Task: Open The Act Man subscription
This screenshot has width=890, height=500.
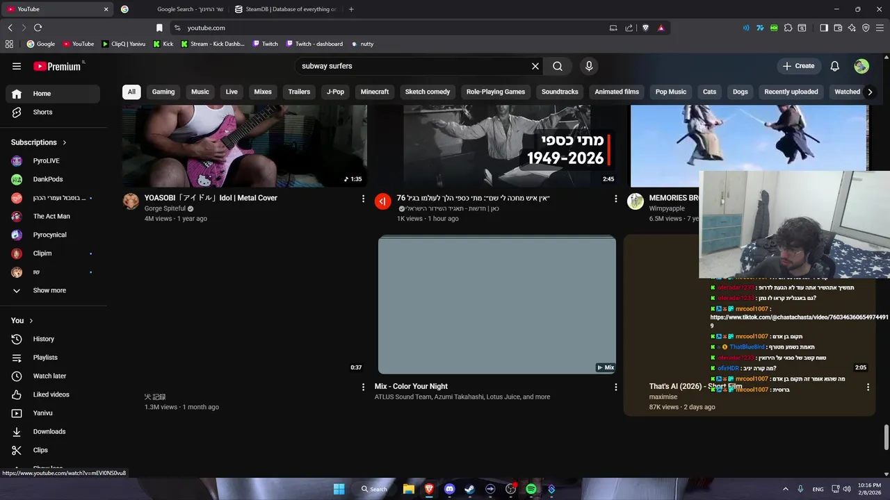Action: (x=53, y=216)
